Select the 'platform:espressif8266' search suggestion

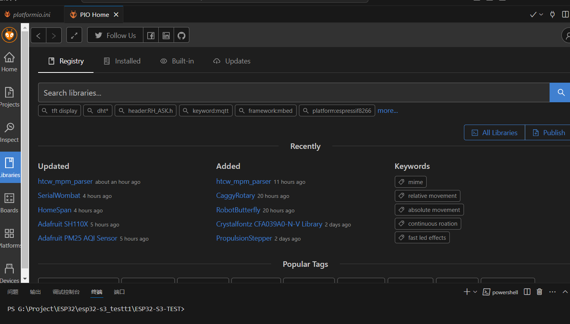tap(337, 110)
